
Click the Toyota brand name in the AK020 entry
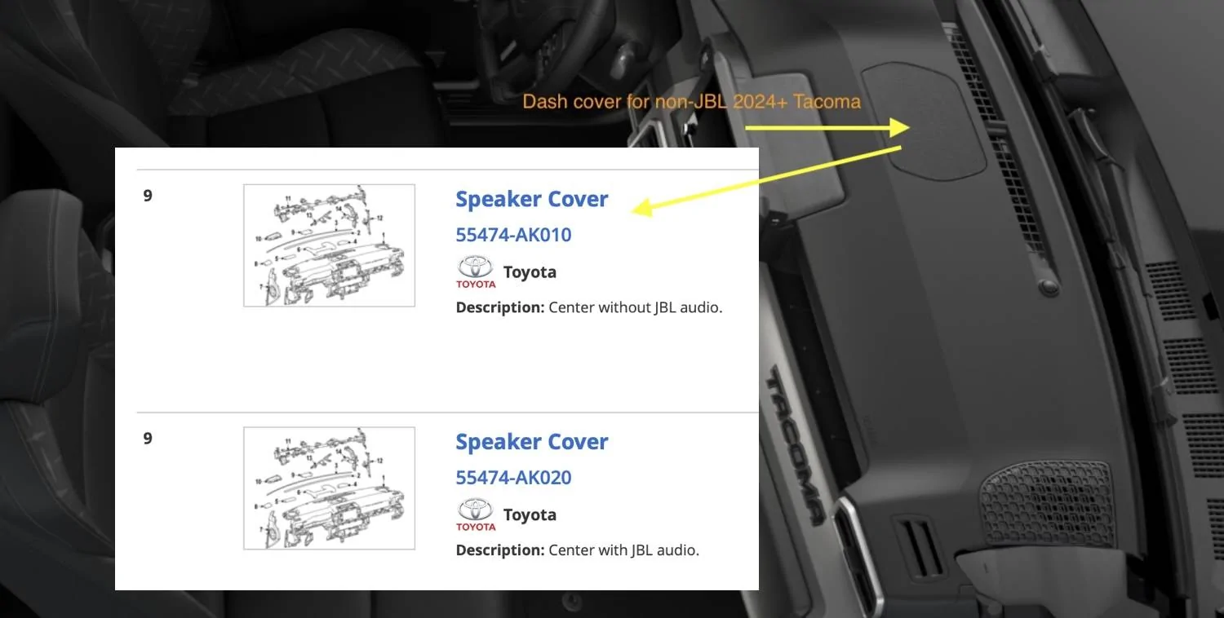click(x=530, y=515)
